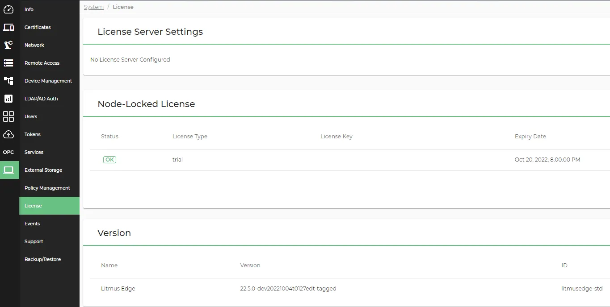Go to Support

[x=34, y=241]
